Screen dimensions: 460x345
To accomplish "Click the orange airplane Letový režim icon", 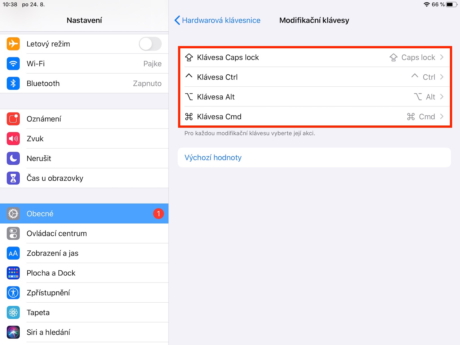I will pyautogui.click(x=13, y=44).
